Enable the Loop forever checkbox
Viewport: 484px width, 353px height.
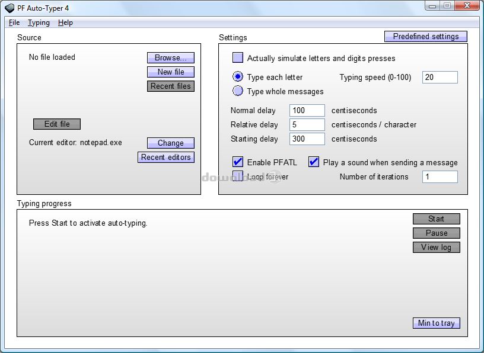click(x=238, y=176)
